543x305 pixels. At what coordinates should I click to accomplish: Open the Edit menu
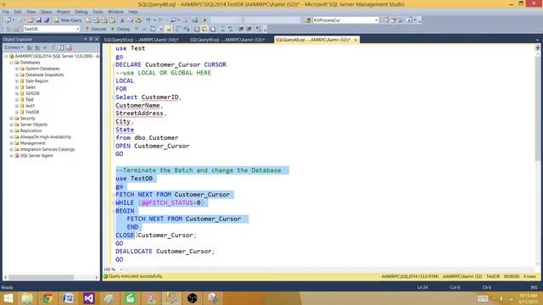coord(18,12)
